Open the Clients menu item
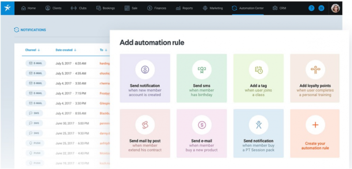The image size is (352, 169). (53, 8)
